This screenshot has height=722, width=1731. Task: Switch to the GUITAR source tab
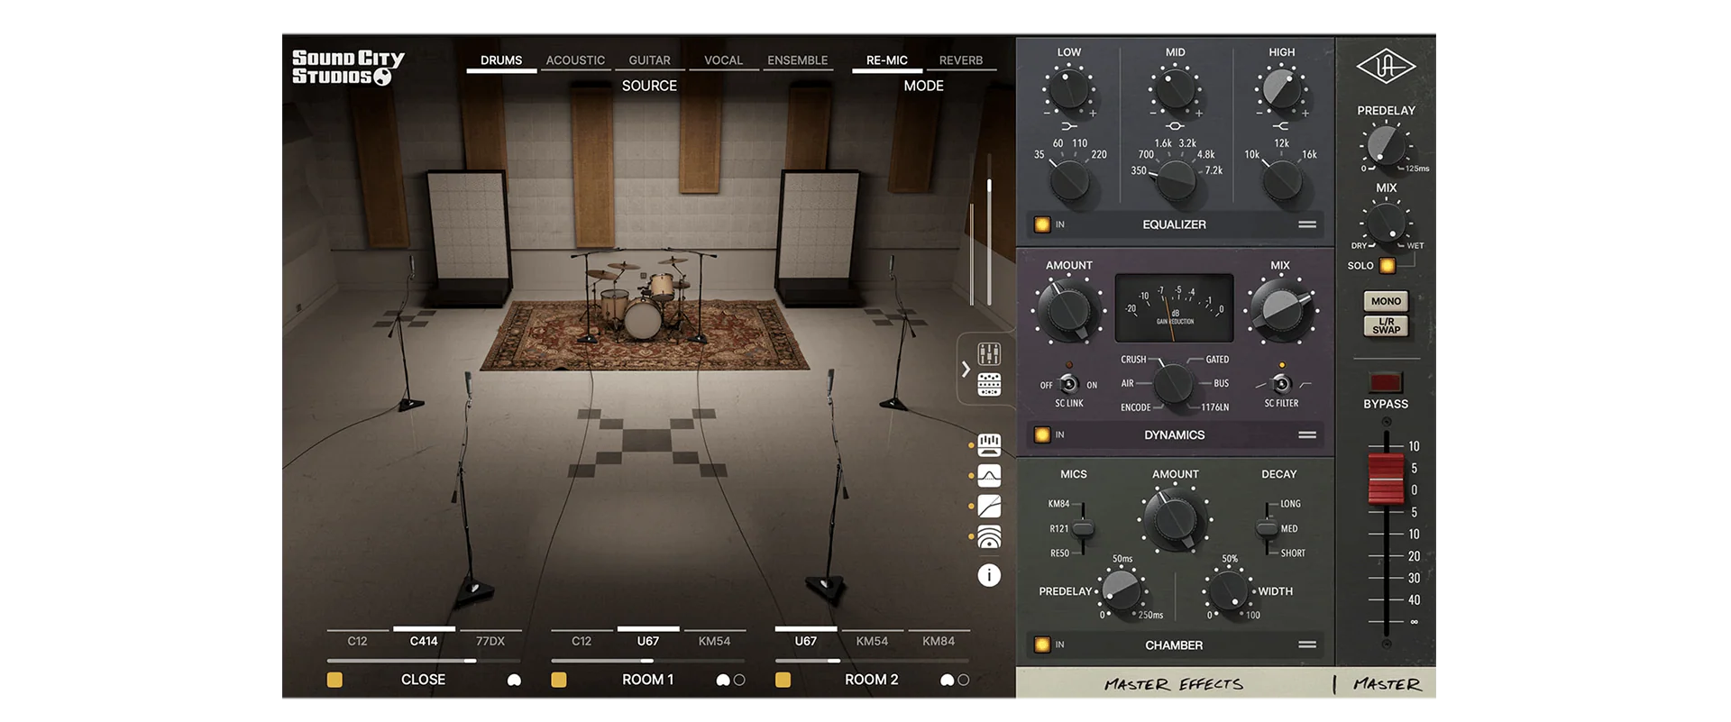coord(649,60)
